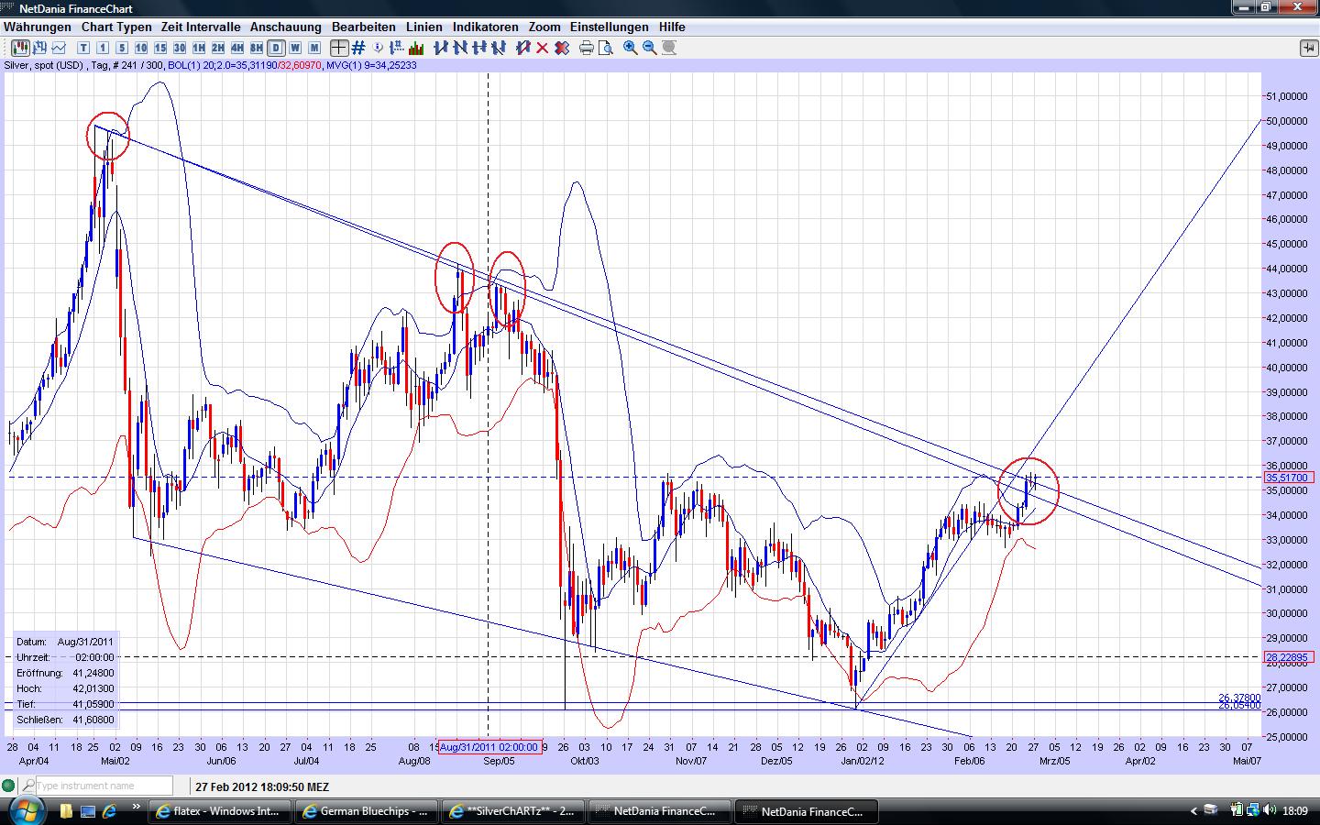Select the 1H hourly interval button
The image size is (1320, 825).
(199, 48)
